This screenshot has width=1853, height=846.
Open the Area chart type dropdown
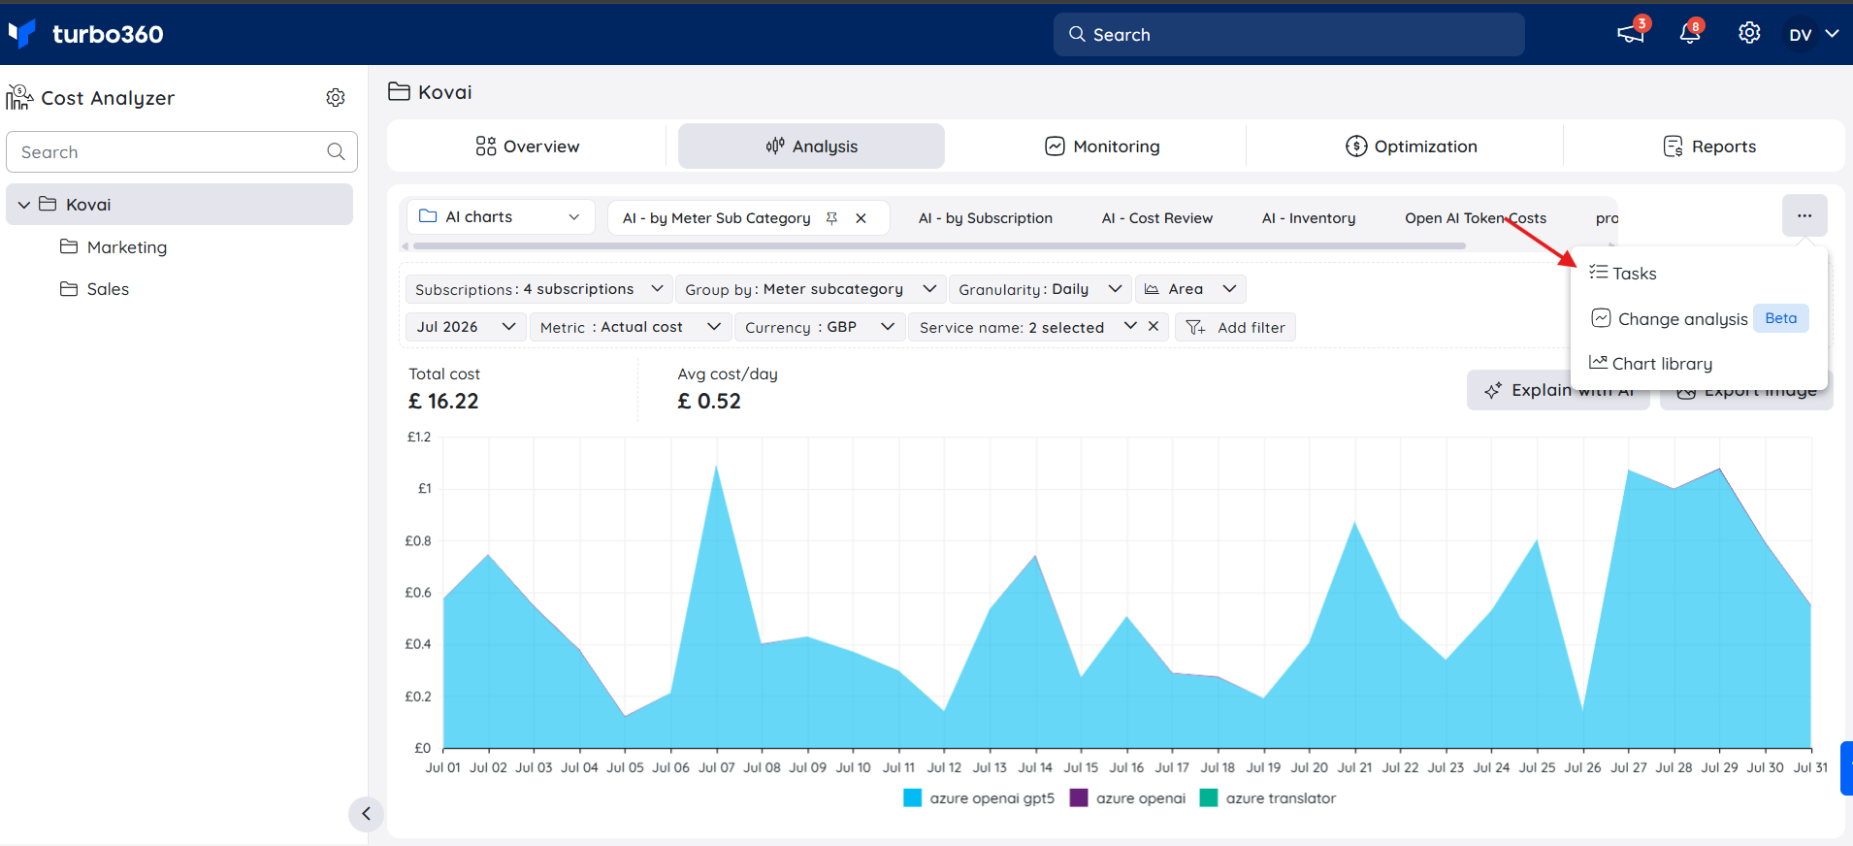[1190, 289]
